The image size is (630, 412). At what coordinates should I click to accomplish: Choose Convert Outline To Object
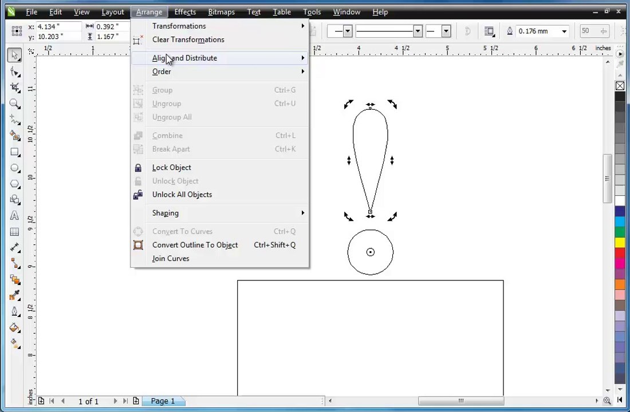[220, 245]
